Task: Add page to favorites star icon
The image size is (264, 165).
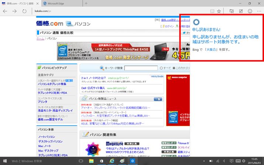Action: tap(219, 11)
